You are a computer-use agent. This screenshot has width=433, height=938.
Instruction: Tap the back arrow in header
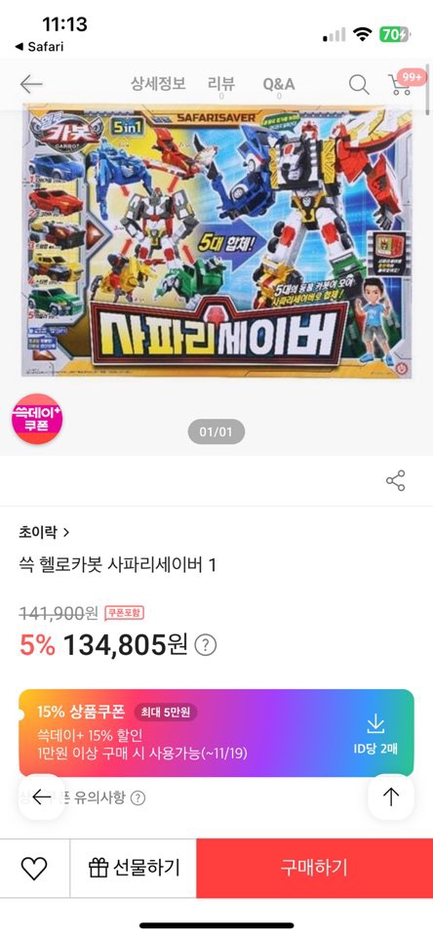click(x=31, y=84)
